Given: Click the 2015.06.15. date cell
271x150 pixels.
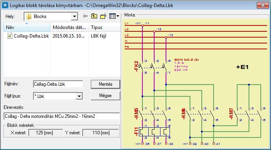Looking at the screenshot, I should tap(68, 36).
